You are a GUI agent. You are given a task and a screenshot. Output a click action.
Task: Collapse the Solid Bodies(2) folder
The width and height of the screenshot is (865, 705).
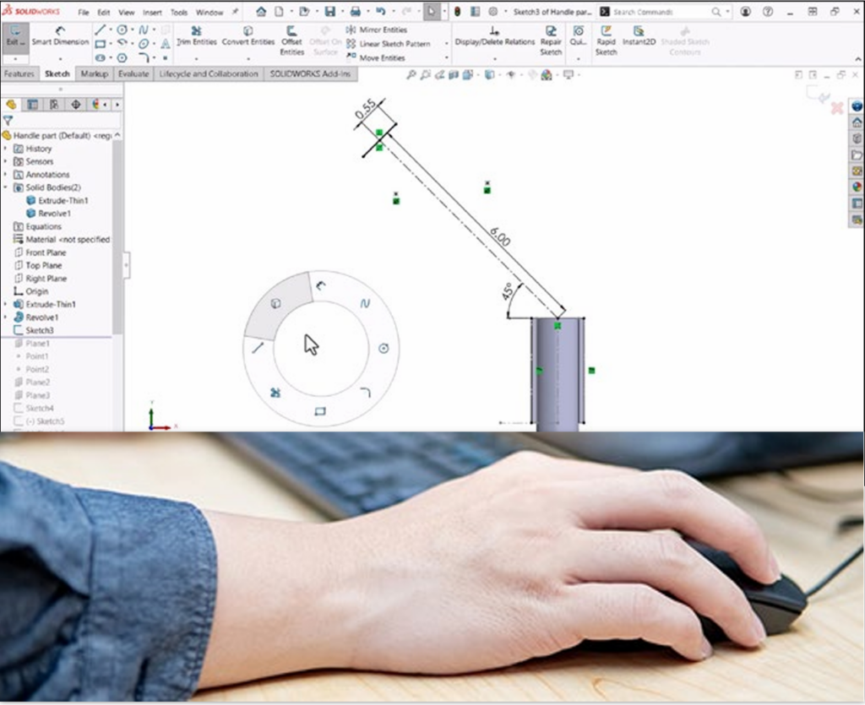tap(6, 187)
